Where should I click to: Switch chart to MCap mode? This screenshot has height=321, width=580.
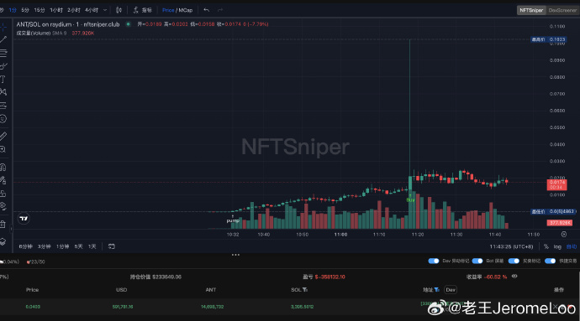(x=186, y=10)
